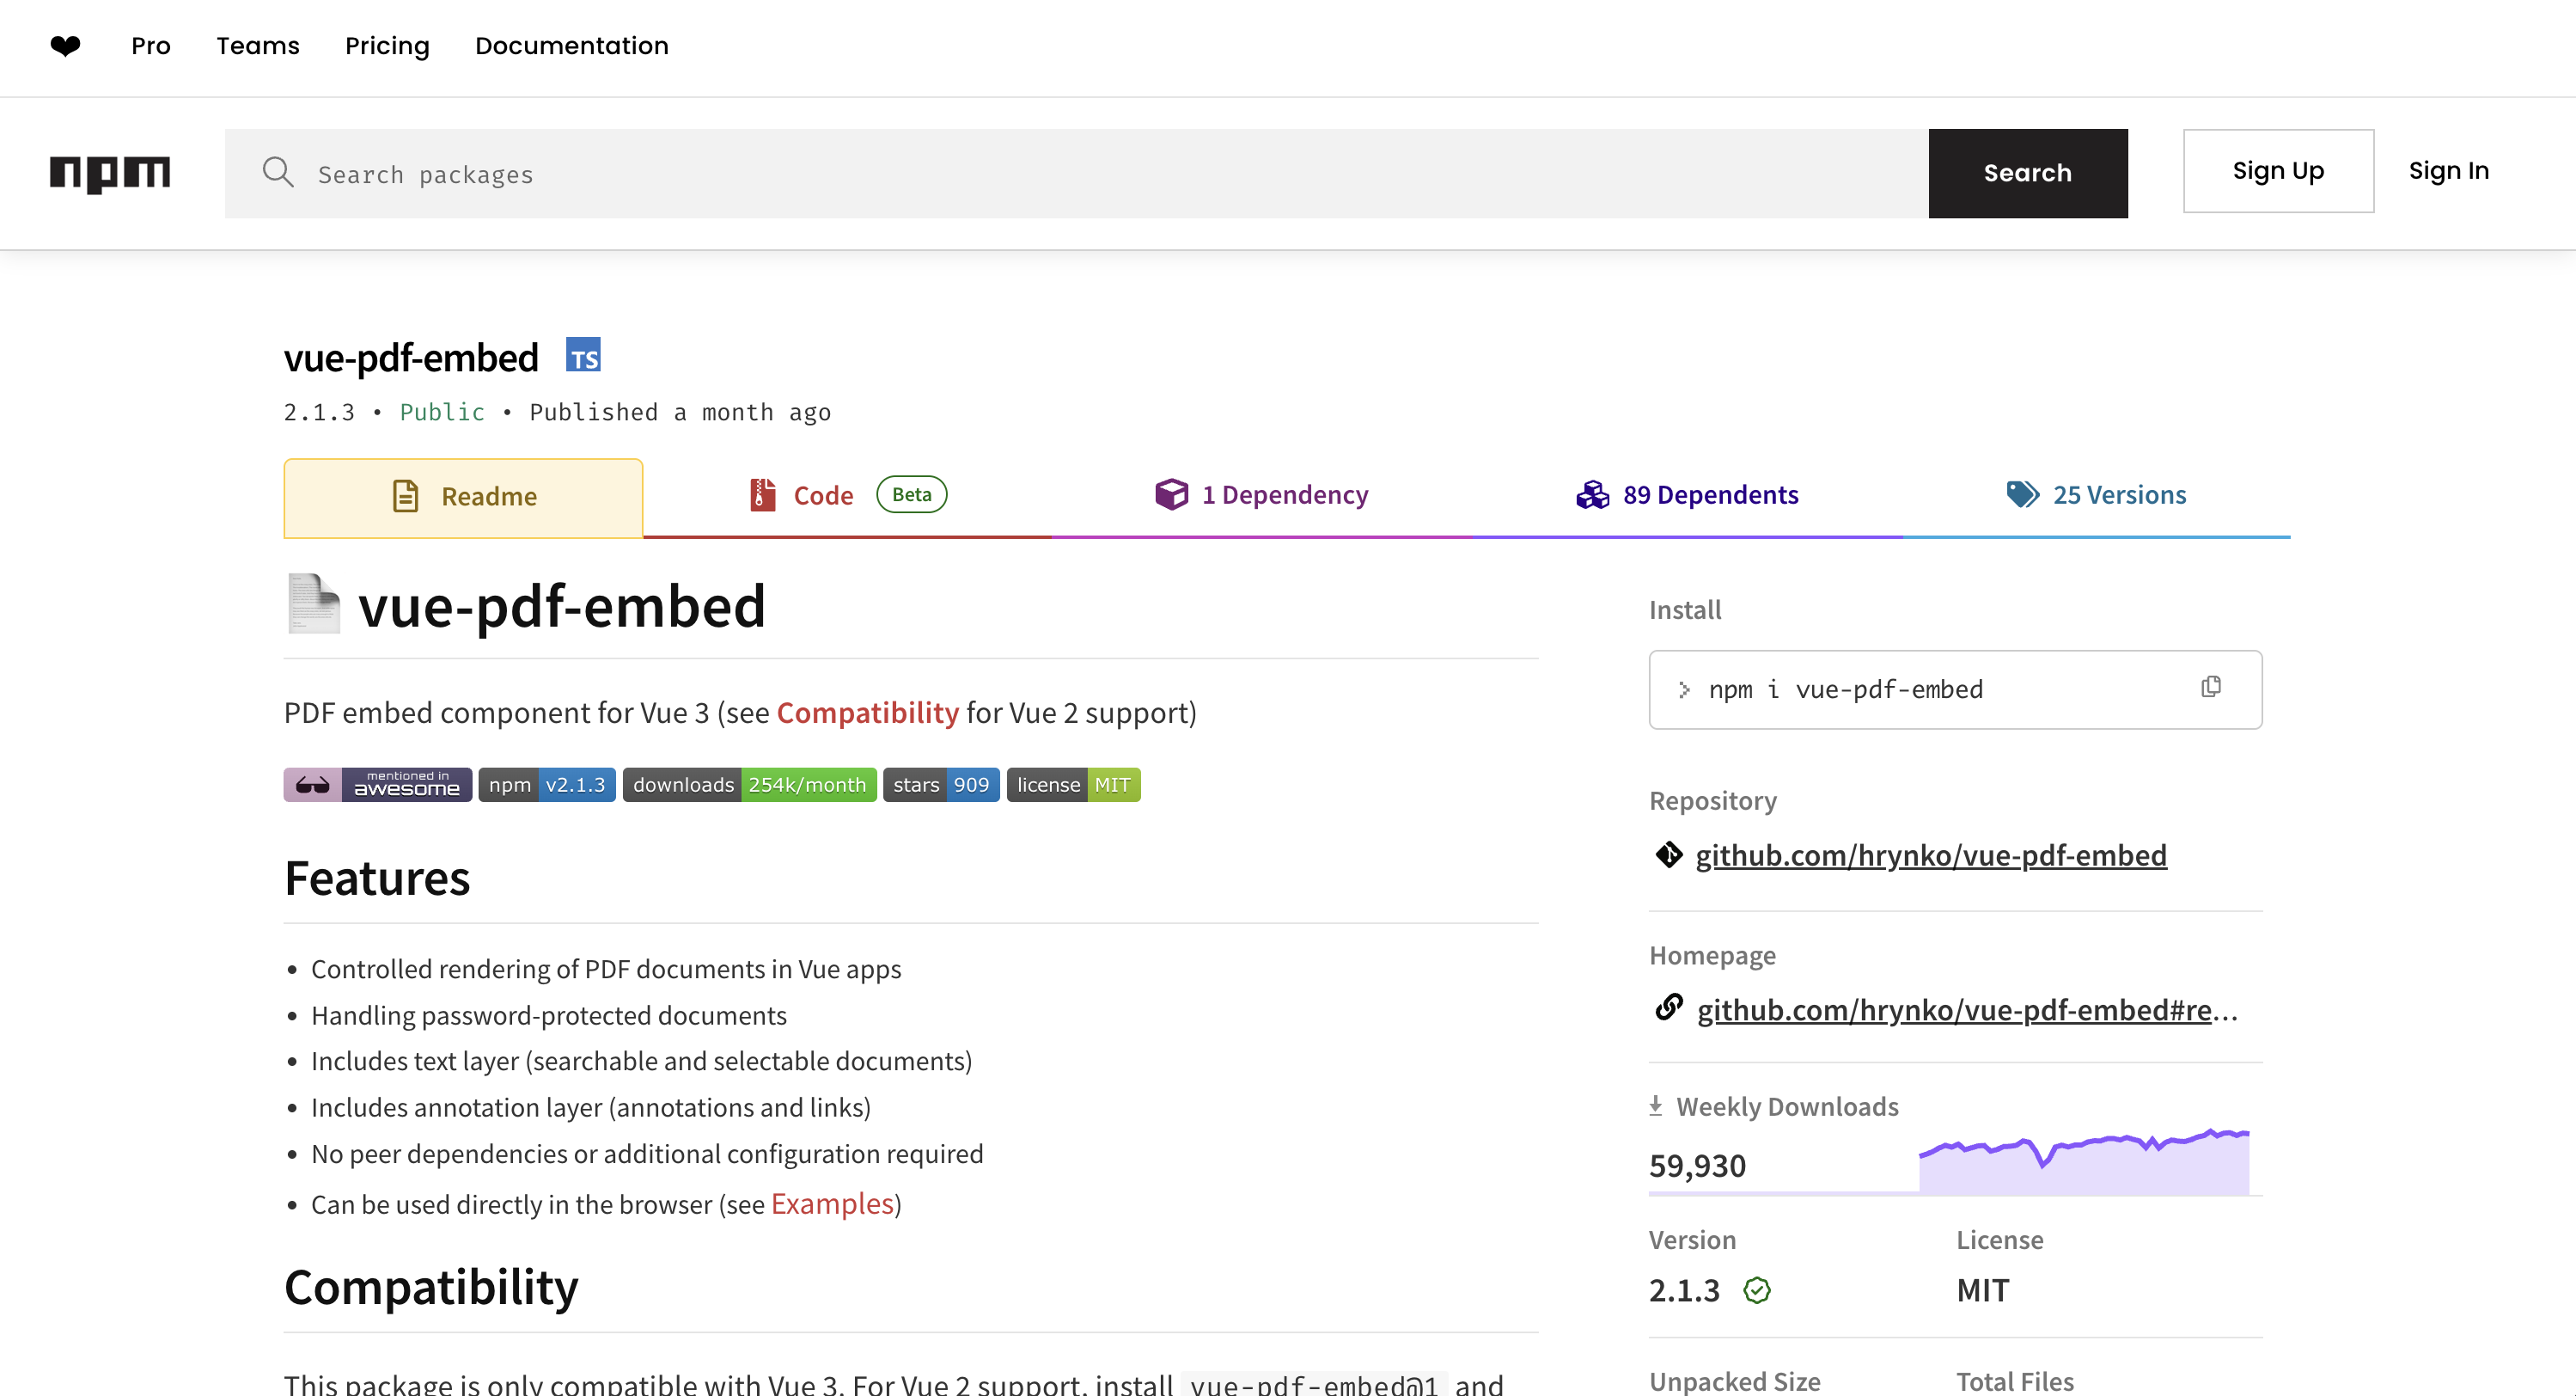Click the npm logo
Image resolution: width=2576 pixels, height=1396 pixels.
click(x=110, y=174)
